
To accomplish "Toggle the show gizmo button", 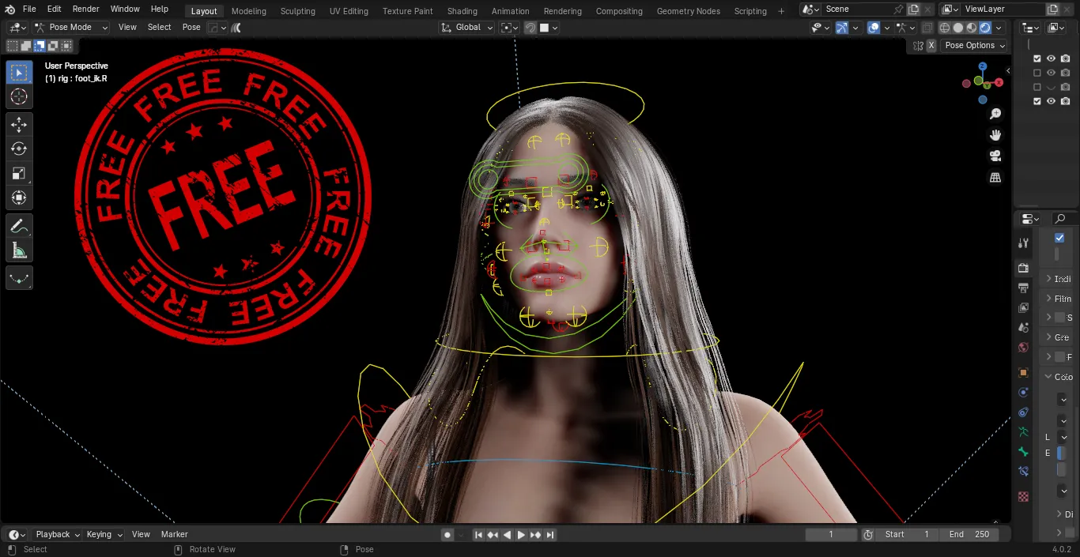I will (842, 28).
